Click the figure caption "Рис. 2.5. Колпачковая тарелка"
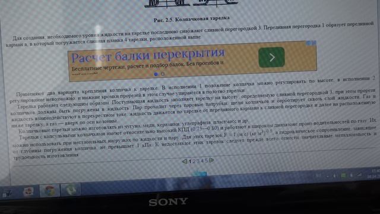The image size is (380, 214). point(191,19)
